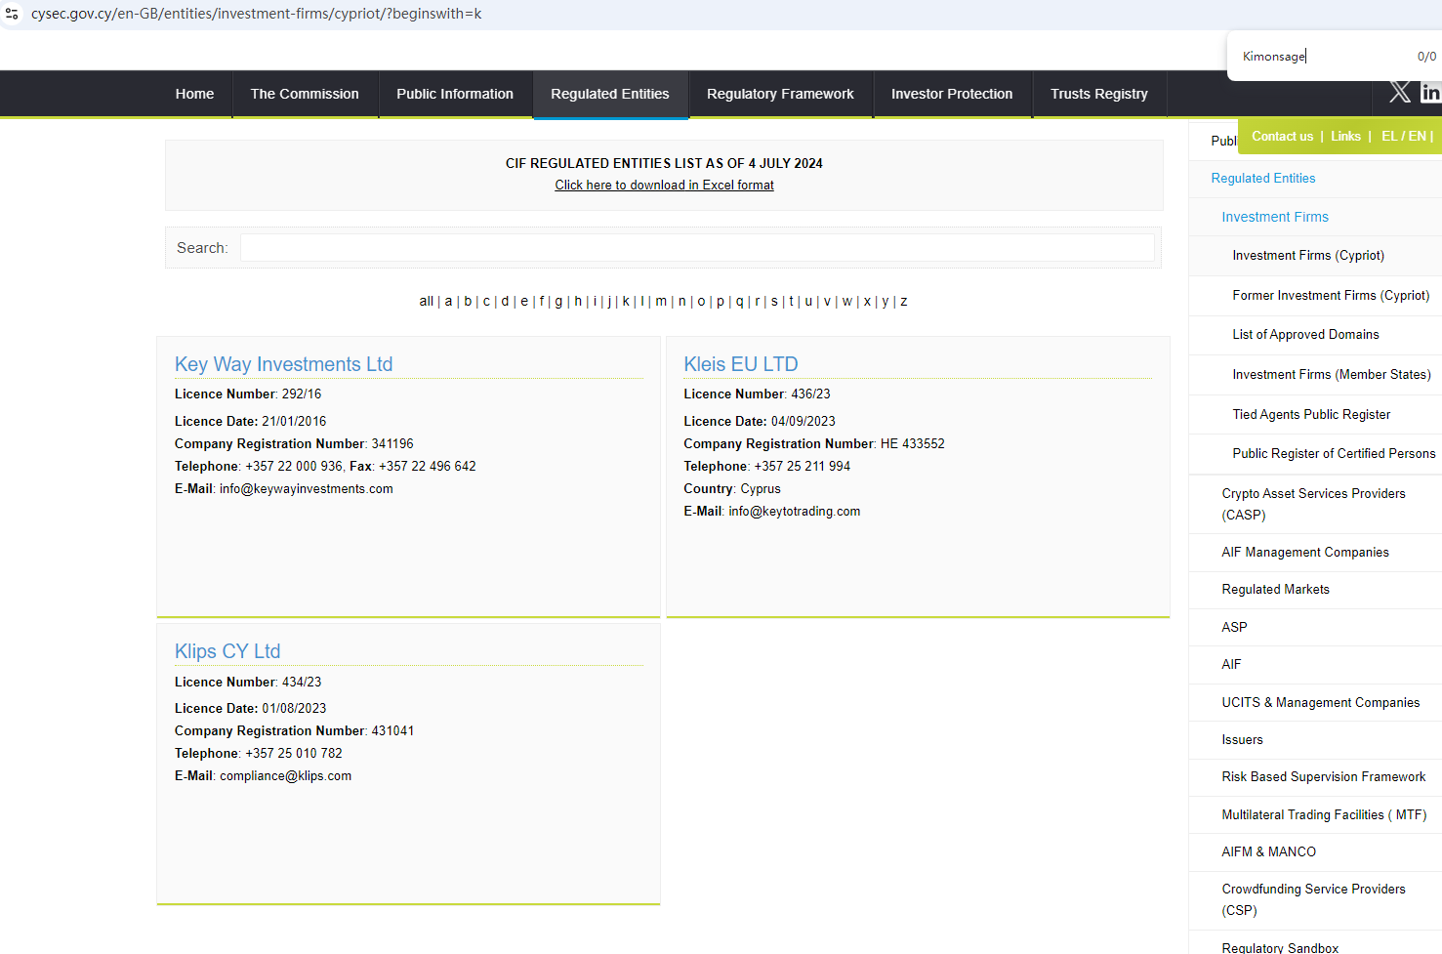
Task: Open Crowdfunding Service Providers (CSP)
Action: (1313, 900)
